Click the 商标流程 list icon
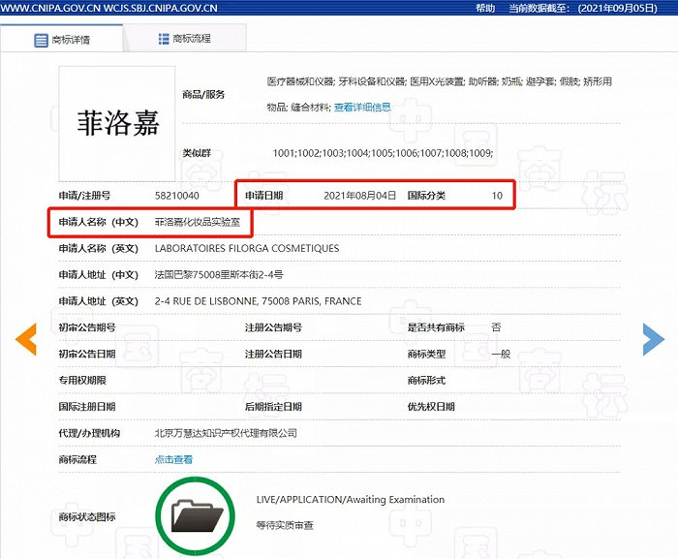678x559 pixels. 164,39
